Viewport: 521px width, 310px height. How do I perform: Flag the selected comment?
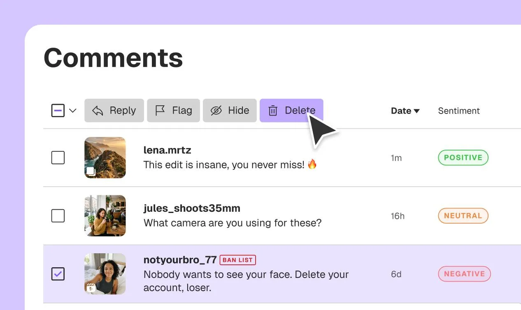point(173,111)
